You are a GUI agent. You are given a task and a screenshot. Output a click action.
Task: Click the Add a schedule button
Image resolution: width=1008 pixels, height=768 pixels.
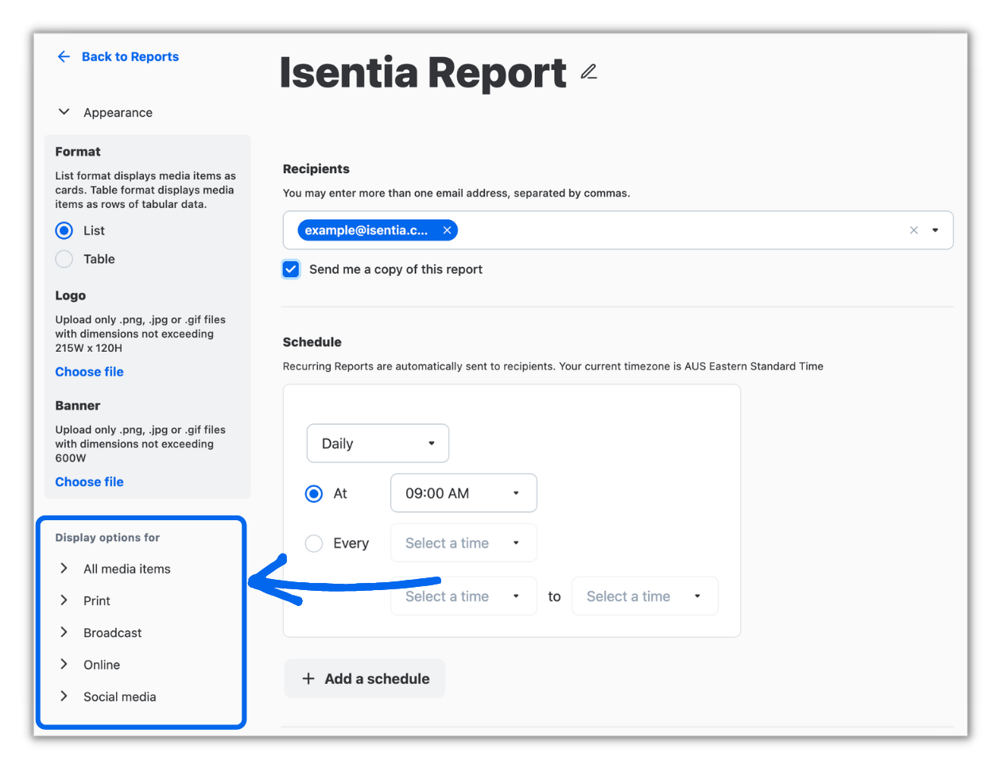365,678
